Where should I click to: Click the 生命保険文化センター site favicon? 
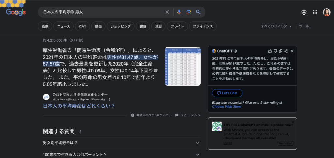click(46, 97)
